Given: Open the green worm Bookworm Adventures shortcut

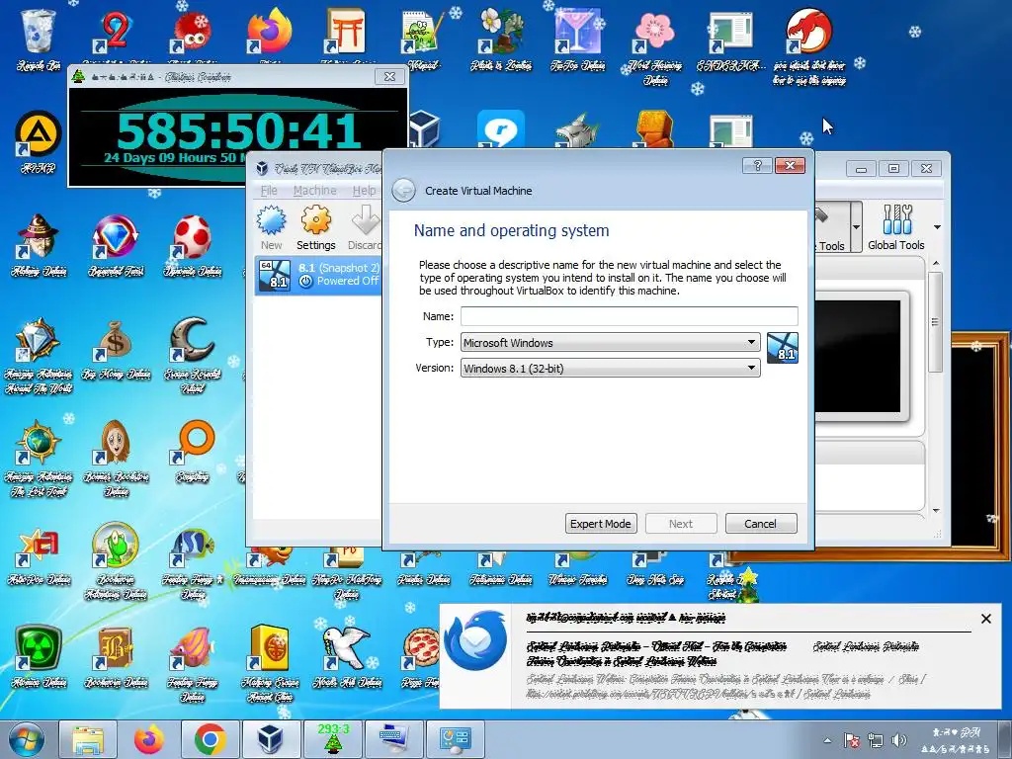Looking at the screenshot, I should pos(115,561).
